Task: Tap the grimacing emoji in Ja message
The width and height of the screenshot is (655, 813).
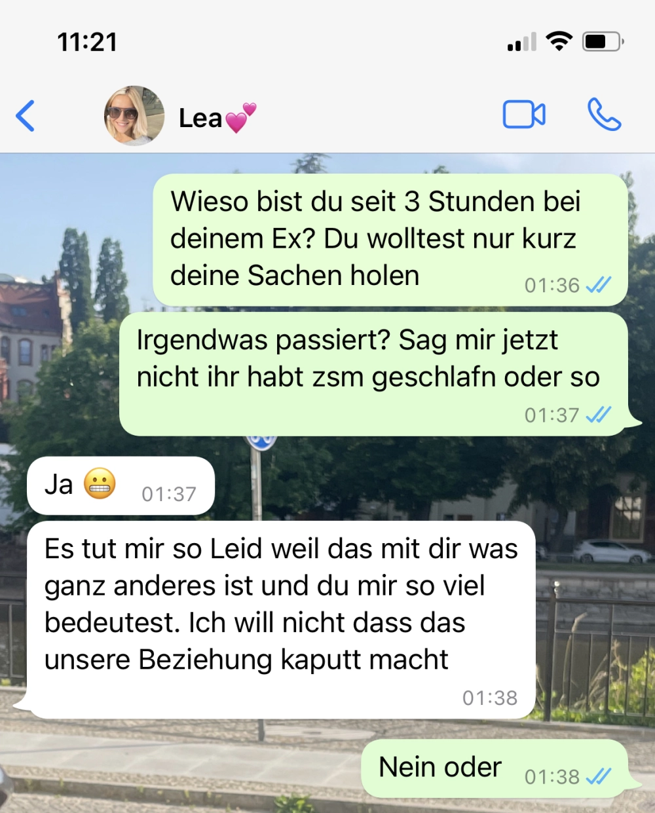Action: click(100, 485)
